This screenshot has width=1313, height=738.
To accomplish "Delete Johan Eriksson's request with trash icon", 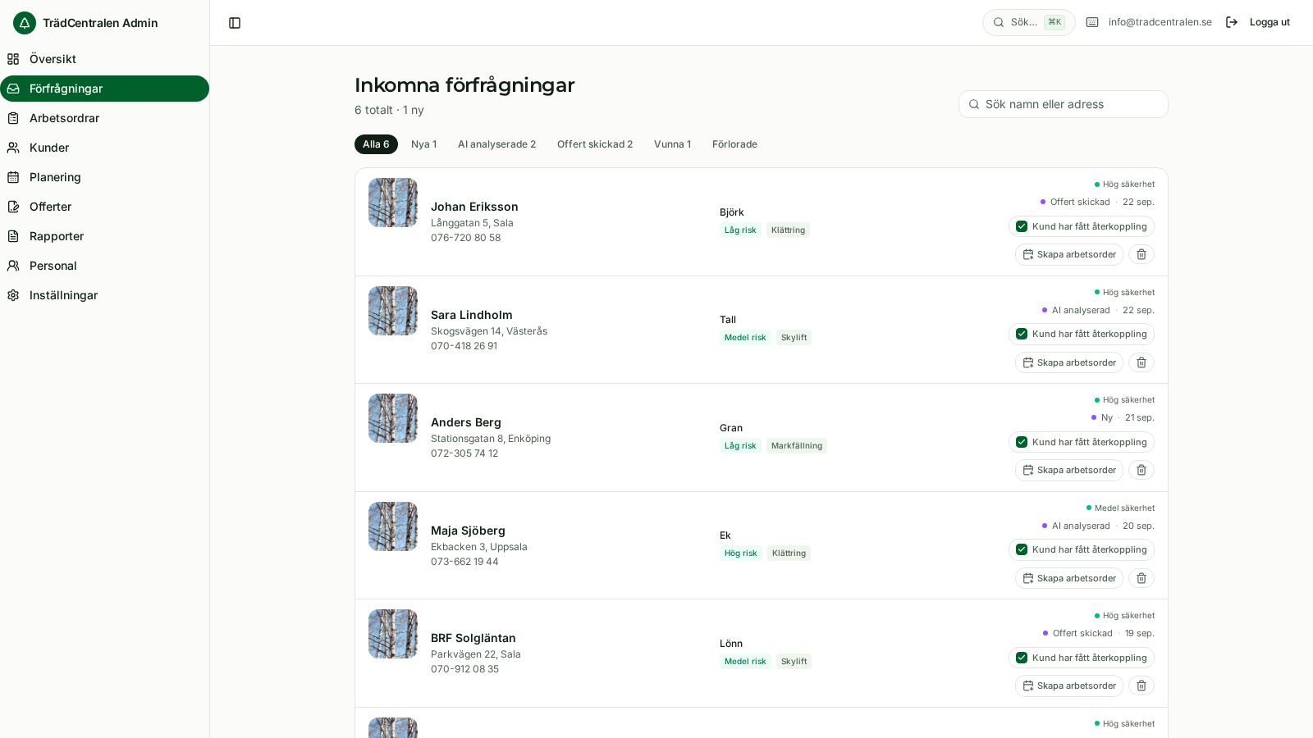I will 1141,254.
